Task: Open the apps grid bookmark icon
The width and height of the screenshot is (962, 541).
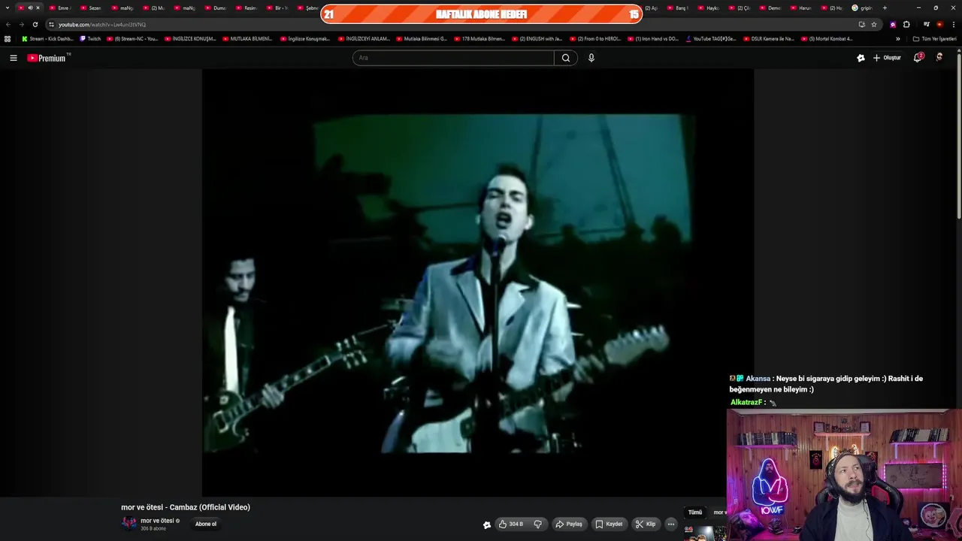Action: 8,38
